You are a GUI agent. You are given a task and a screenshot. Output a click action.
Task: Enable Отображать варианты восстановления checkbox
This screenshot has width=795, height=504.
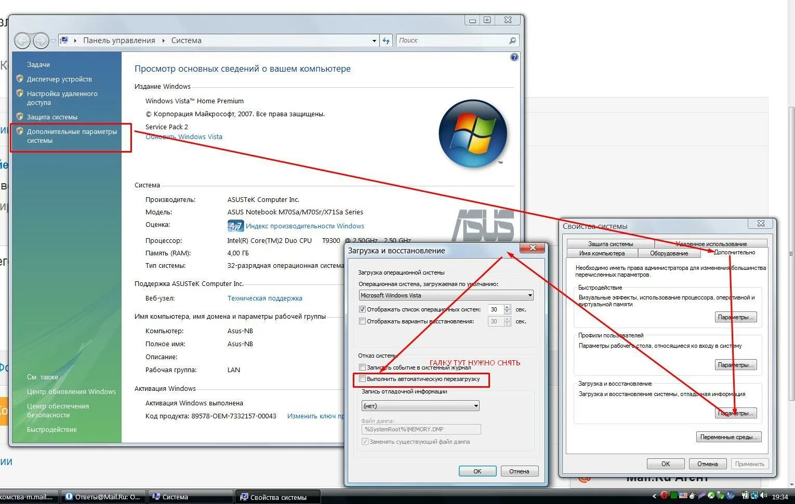tap(362, 321)
